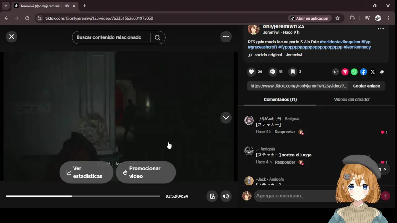The width and height of the screenshot is (397, 223).
Task: Like the video with heart icon
Action: (252, 72)
